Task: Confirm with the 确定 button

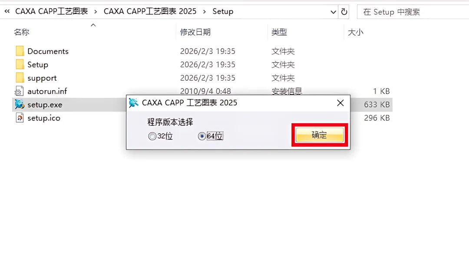Action: (x=320, y=135)
